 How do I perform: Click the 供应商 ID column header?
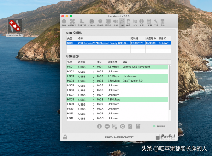point(151,38)
